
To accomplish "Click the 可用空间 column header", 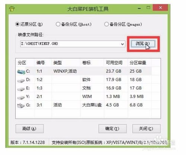I will pos(114,63).
